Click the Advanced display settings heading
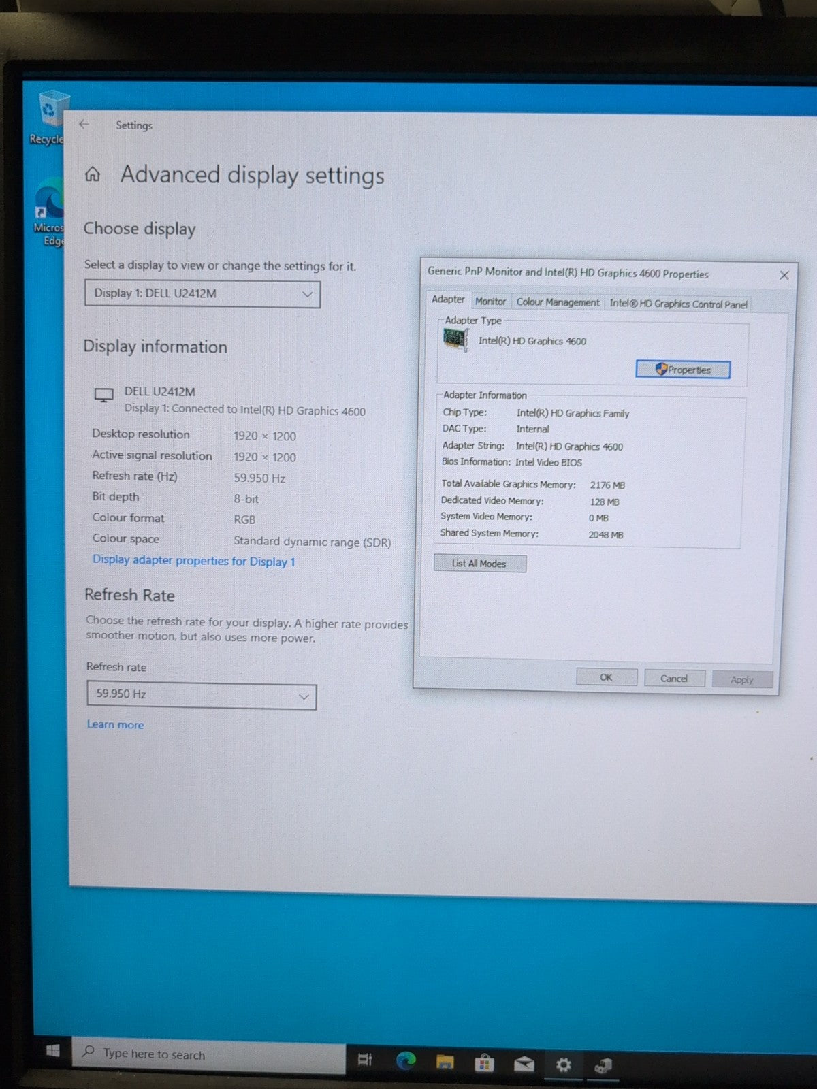 coord(253,176)
